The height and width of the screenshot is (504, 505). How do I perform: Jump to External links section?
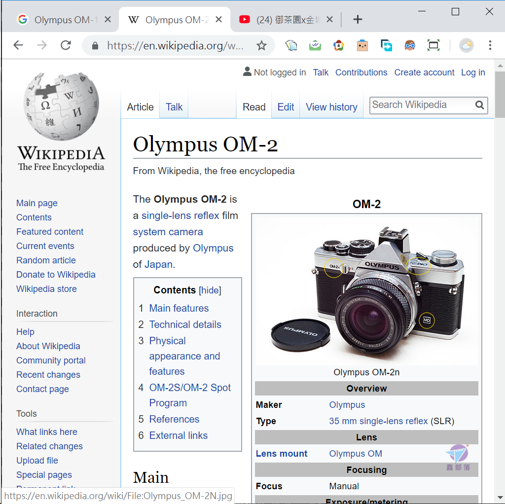pos(178,435)
